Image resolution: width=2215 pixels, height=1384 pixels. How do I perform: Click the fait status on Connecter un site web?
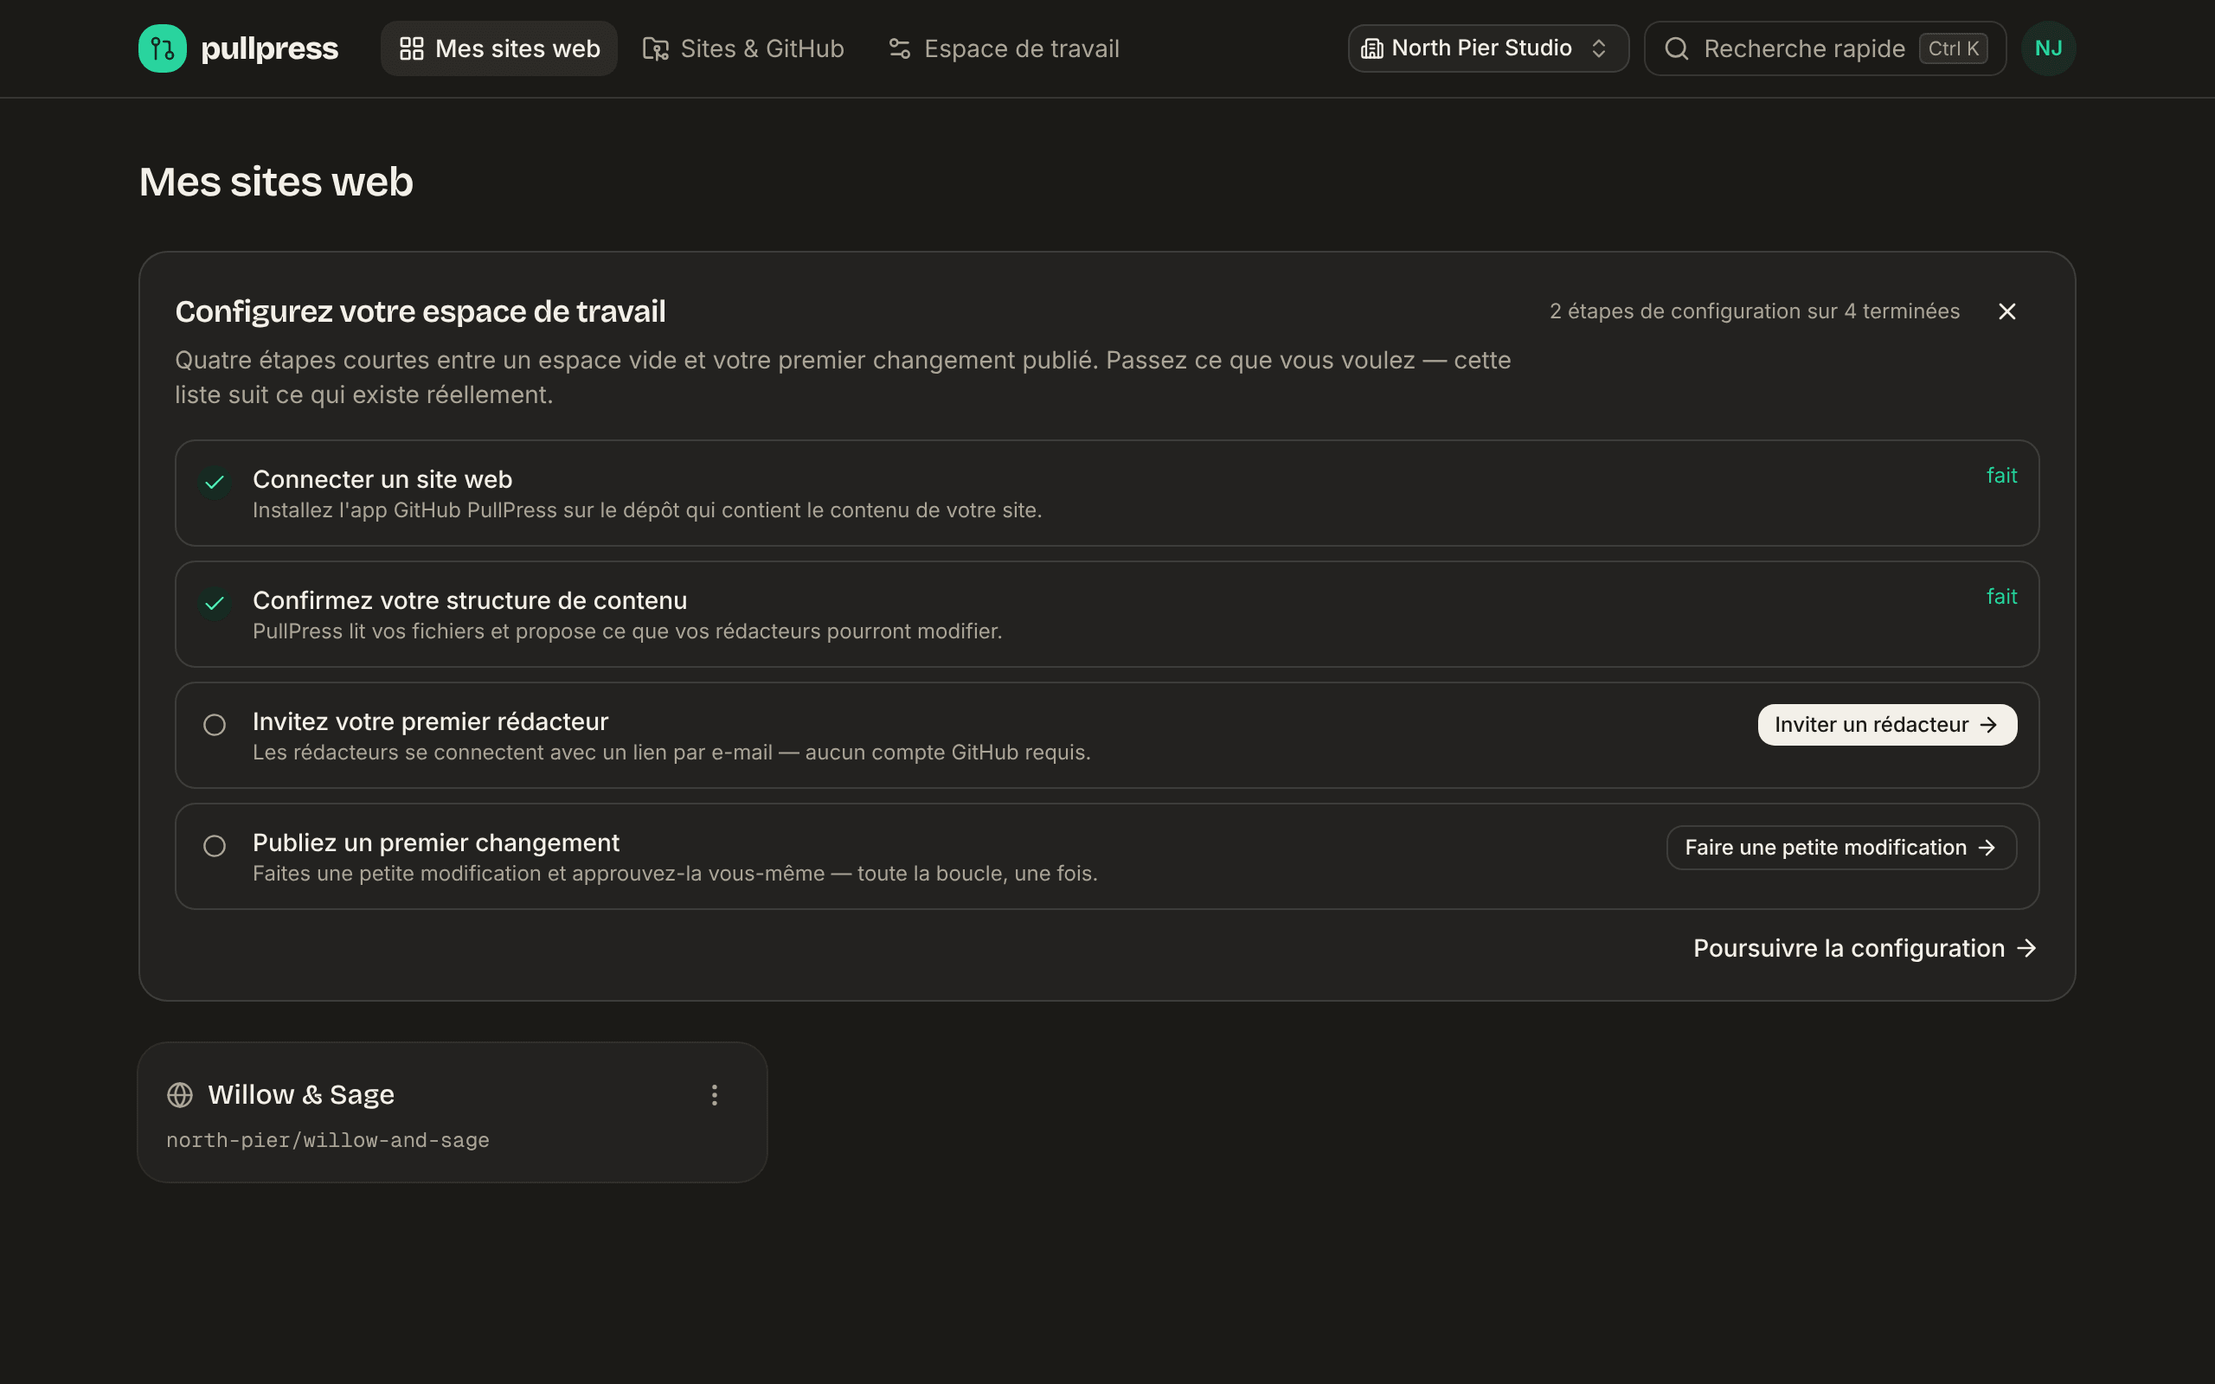point(2002,476)
